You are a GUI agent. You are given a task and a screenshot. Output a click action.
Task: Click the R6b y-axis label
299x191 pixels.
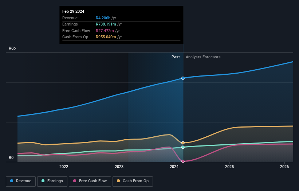[12, 48]
